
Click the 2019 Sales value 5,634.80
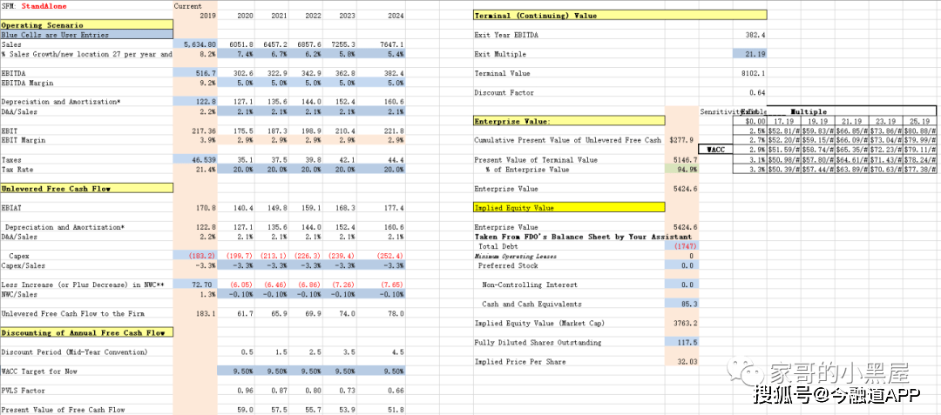click(x=196, y=44)
